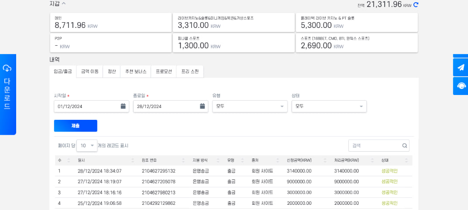Image resolution: width=468 pixels, height=210 pixels.
Task: Open the 프리 스핀 tab
Action: tap(190, 71)
